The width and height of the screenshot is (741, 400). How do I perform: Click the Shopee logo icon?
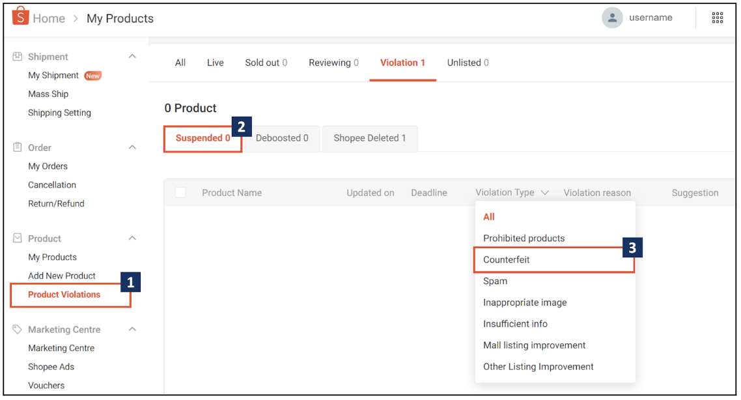(20, 17)
